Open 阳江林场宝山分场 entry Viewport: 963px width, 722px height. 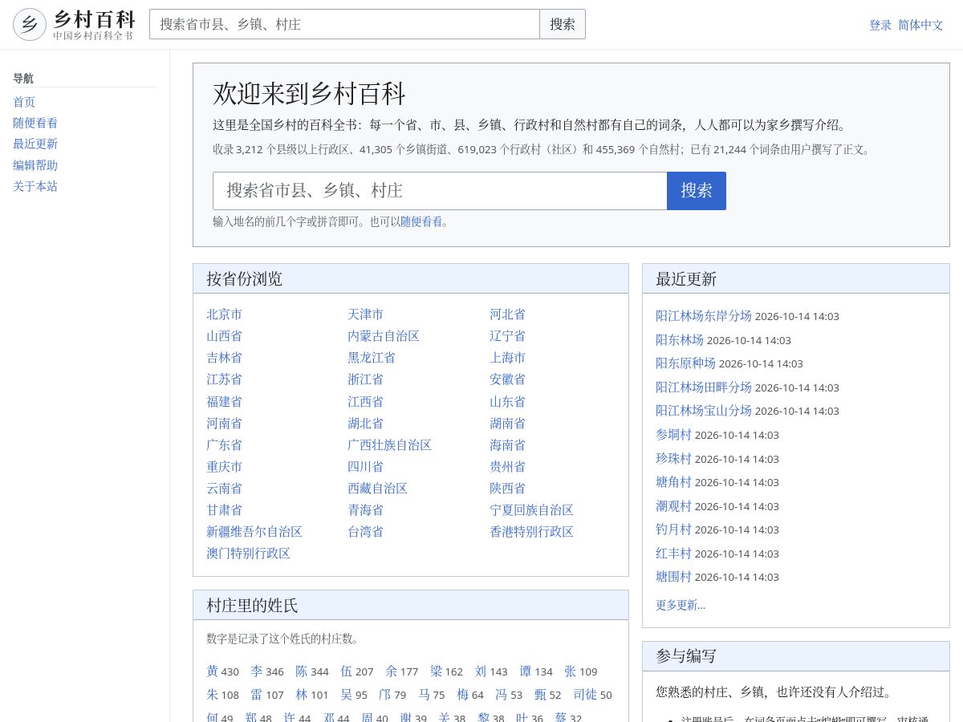coord(704,410)
